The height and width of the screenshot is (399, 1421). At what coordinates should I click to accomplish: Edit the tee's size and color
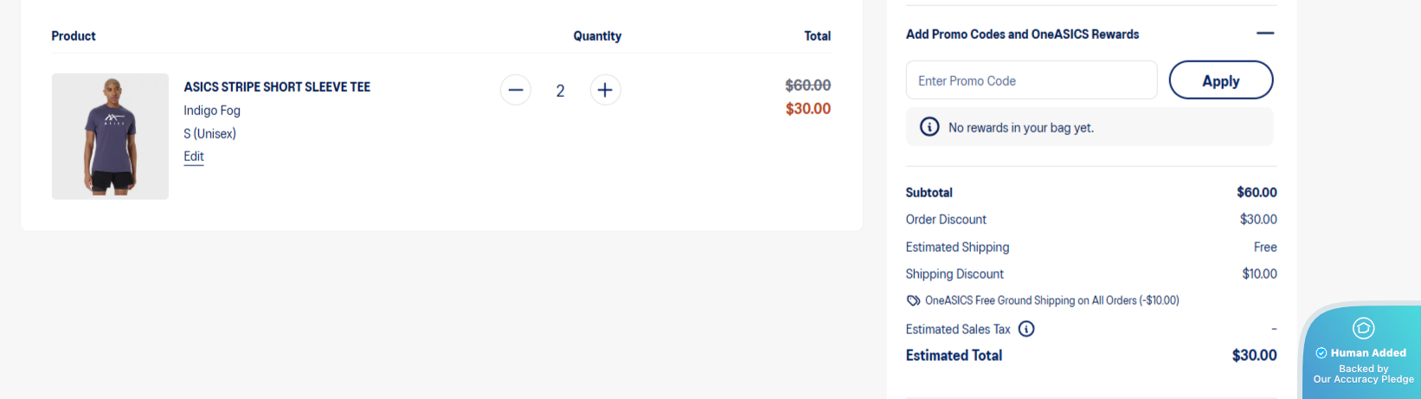pyautogui.click(x=194, y=157)
